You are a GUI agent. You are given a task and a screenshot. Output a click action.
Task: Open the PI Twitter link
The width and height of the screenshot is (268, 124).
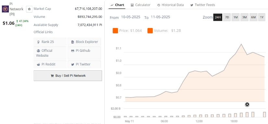pos(84,64)
